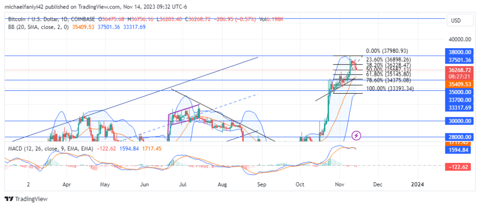Click the Jul label on time axis
480x207 pixels.
click(x=183, y=185)
